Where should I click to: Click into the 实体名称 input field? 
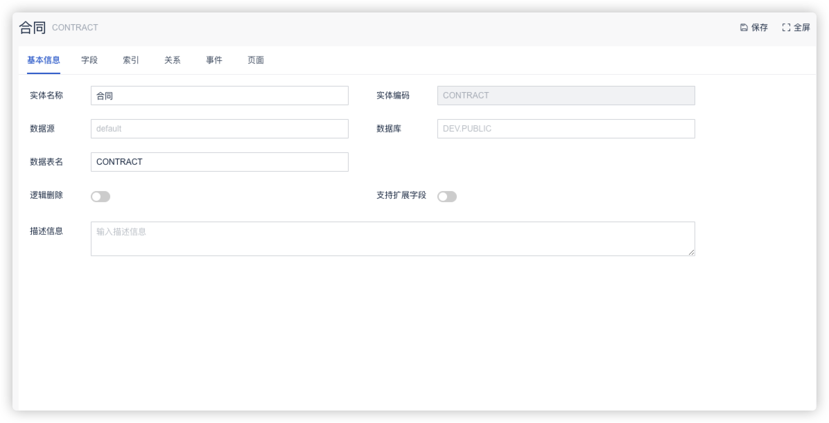click(219, 96)
